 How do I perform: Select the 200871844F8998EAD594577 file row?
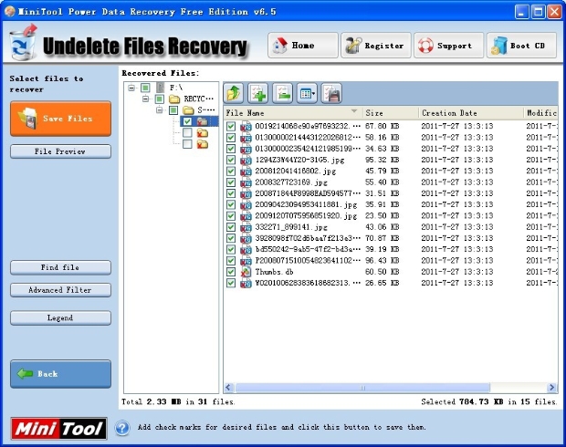click(x=391, y=193)
